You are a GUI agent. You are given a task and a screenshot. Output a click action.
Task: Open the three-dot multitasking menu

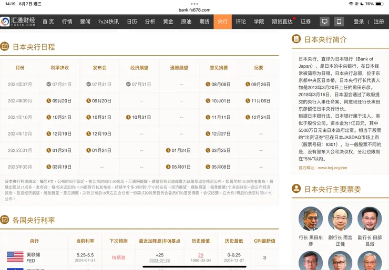[x=194, y=4]
